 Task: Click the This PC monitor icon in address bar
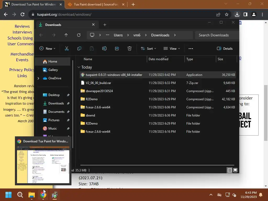tap(92, 35)
